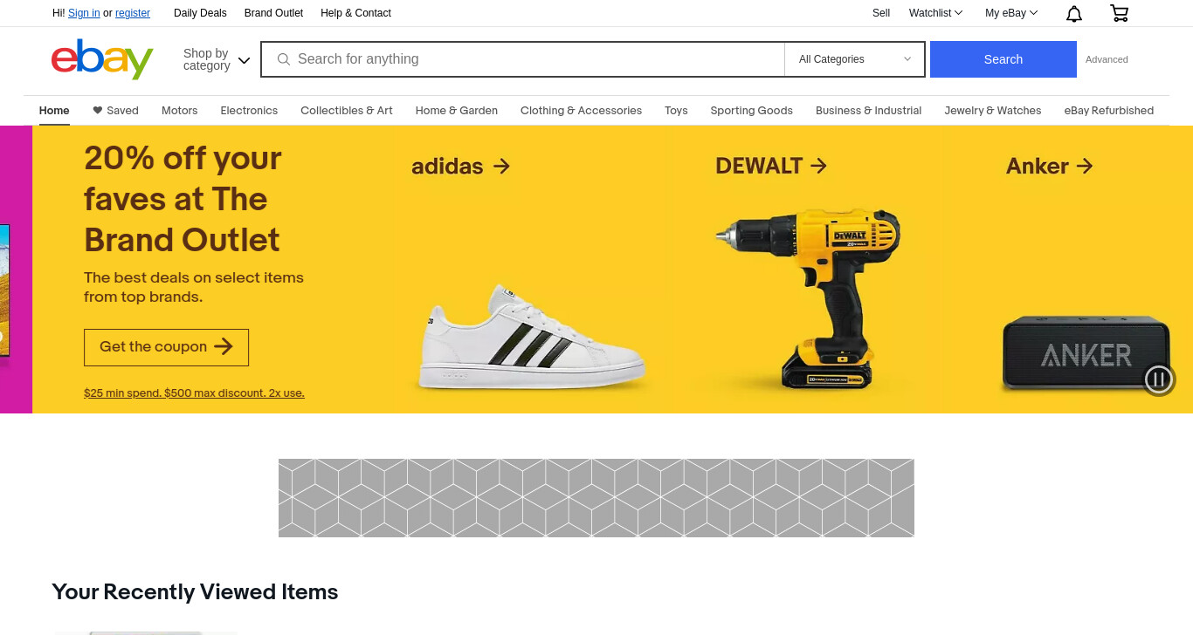1193x635 pixels.
Task: Open Help & Contact
Action: point(355,13)
